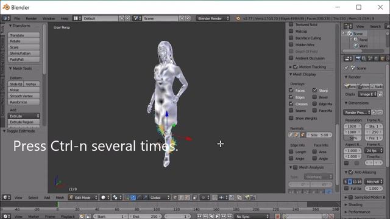Click the OpenGL render animation icon
390x219 pixels.
pyautogui.click(x=253, y=197)
